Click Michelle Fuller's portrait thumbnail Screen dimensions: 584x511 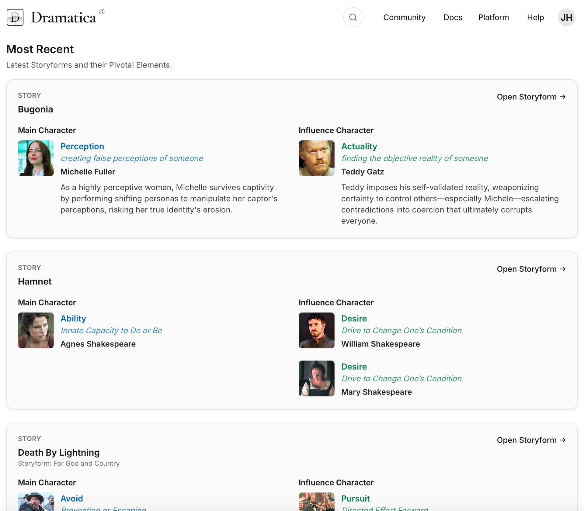click(36, 158)
